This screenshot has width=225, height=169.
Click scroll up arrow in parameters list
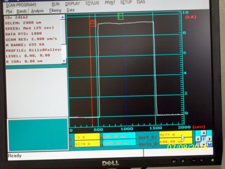pos(63,17)
